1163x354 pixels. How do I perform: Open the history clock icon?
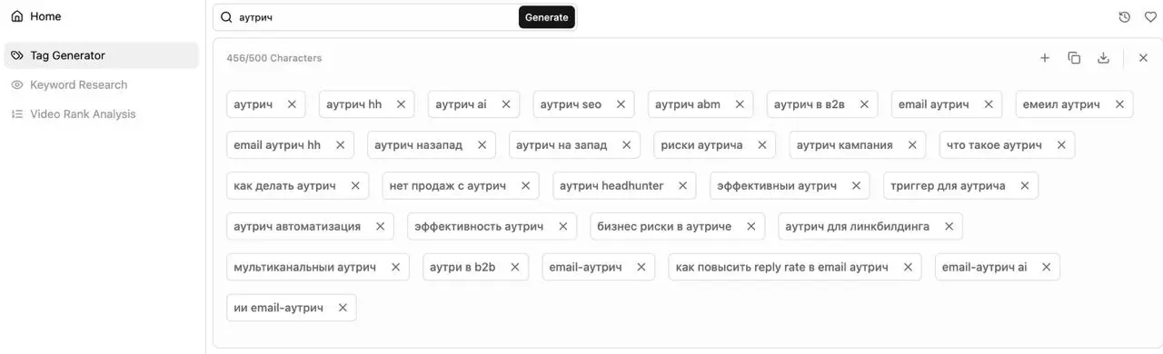tap(1125, 17)
